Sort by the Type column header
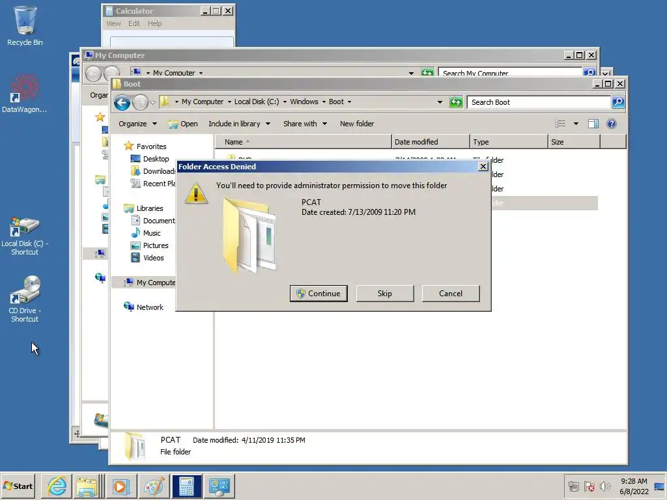Screen dimensions: 667x500 (509, 141)
